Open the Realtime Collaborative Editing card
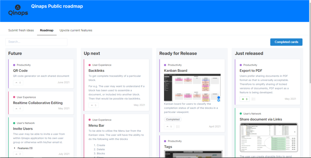Viewport: 311px width, 158px height. pyautogui.click(x=38, y=103)
